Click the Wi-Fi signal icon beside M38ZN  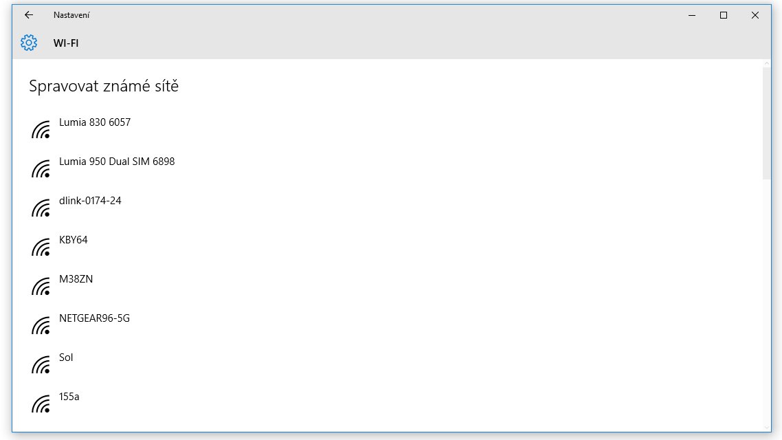pos(41,287)
